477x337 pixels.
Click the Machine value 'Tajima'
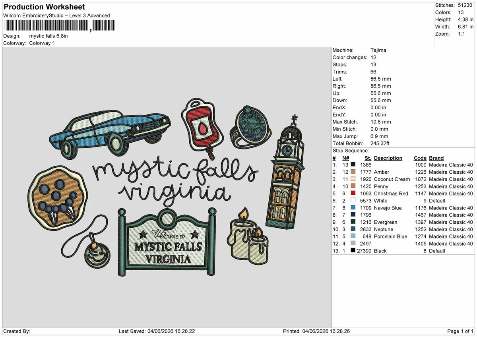tap(378, 50)
